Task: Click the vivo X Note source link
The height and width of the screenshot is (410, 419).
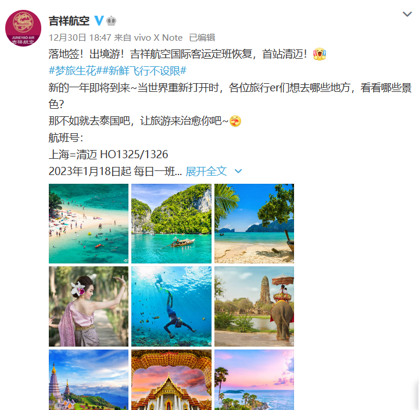Action: click(x=158, y=38)
